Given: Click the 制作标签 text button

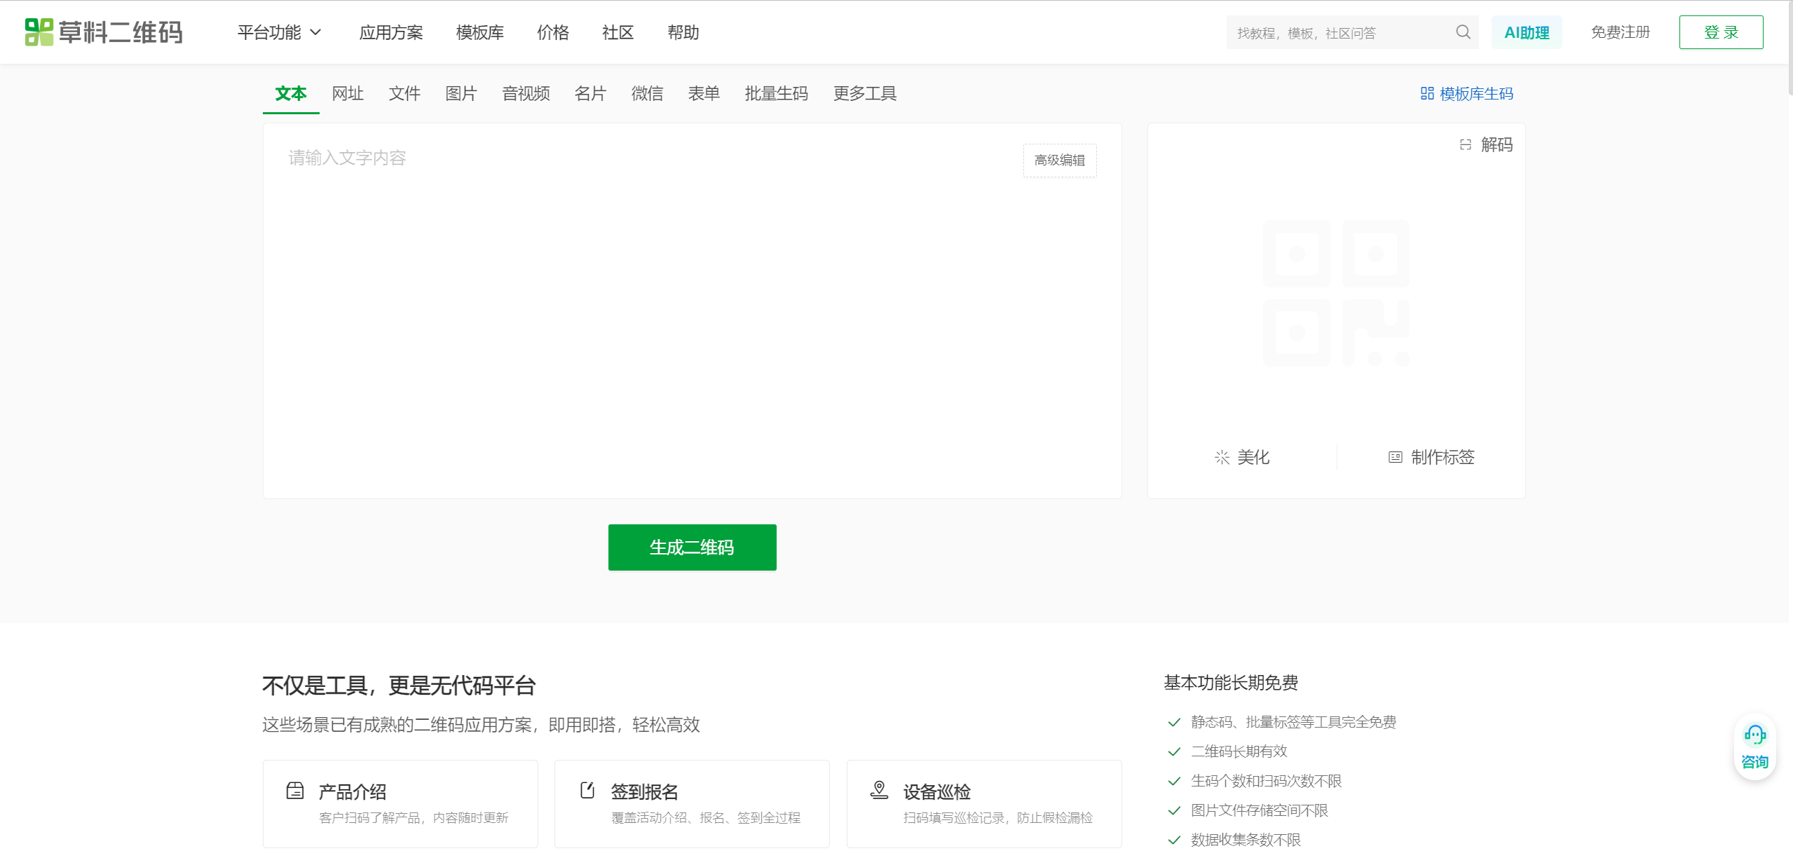Looking at the screenshot, I should [1443, 457].
